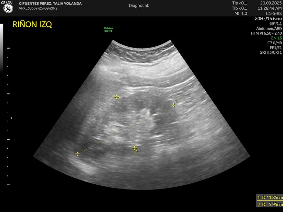
Task: Click the green Voluson SWIFT logo
Action: 108,30
